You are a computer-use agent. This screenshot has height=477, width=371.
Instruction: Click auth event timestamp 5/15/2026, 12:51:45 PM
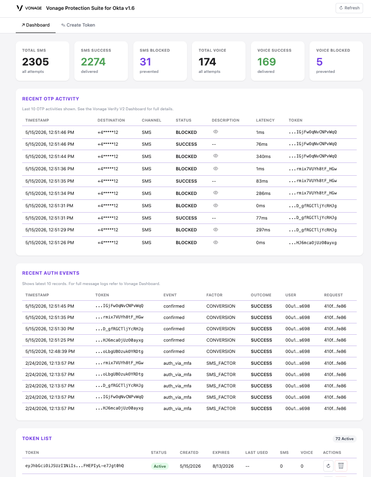tap(50, 306)
